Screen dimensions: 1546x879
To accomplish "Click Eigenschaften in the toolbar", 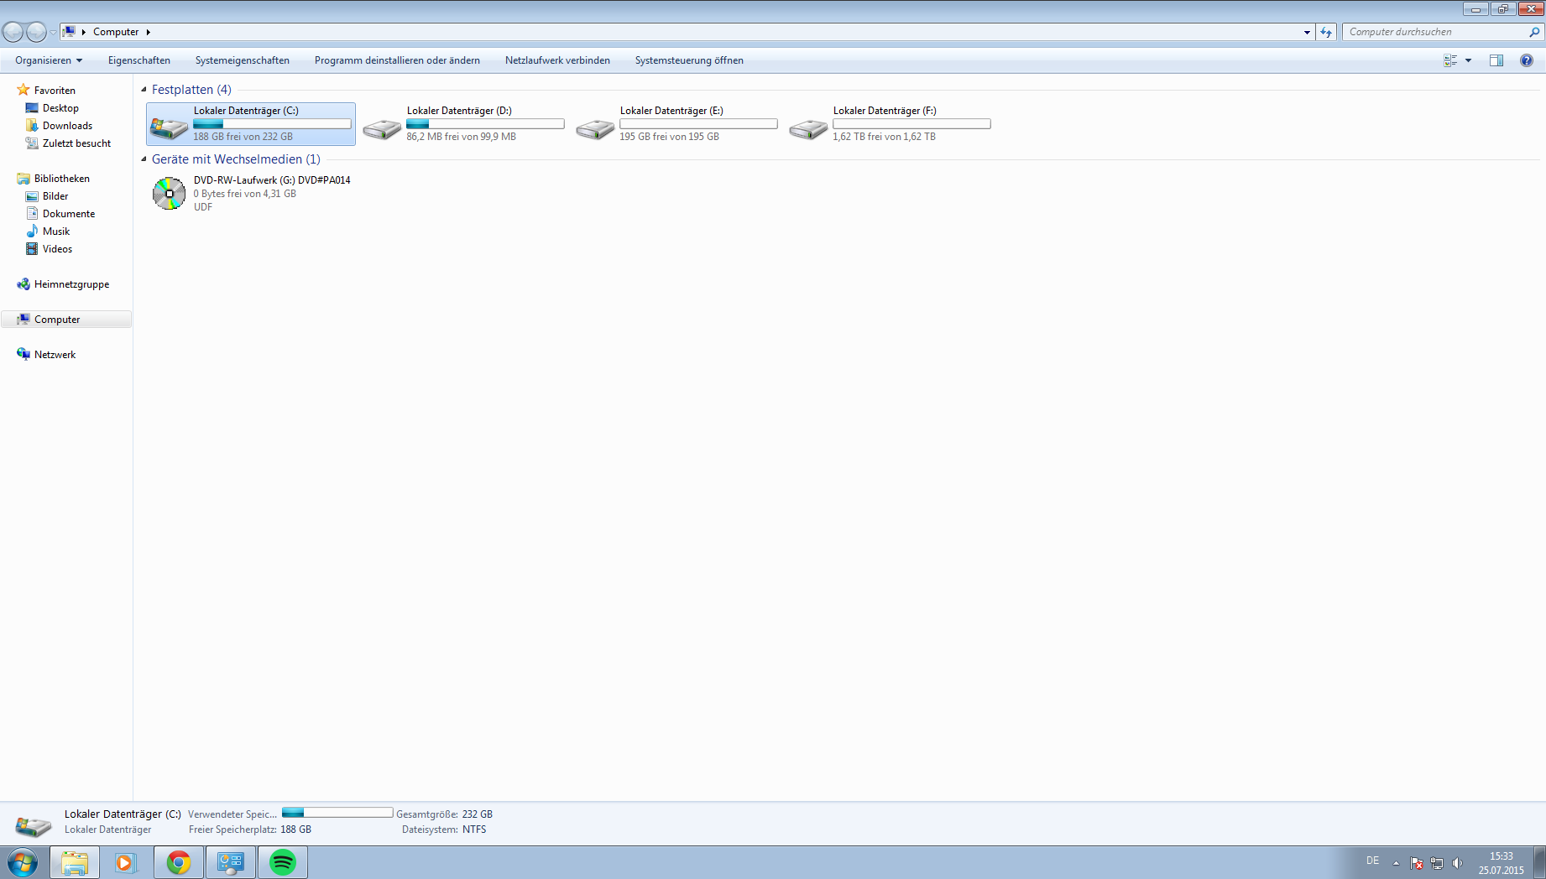I will click(x=139, y=60).
